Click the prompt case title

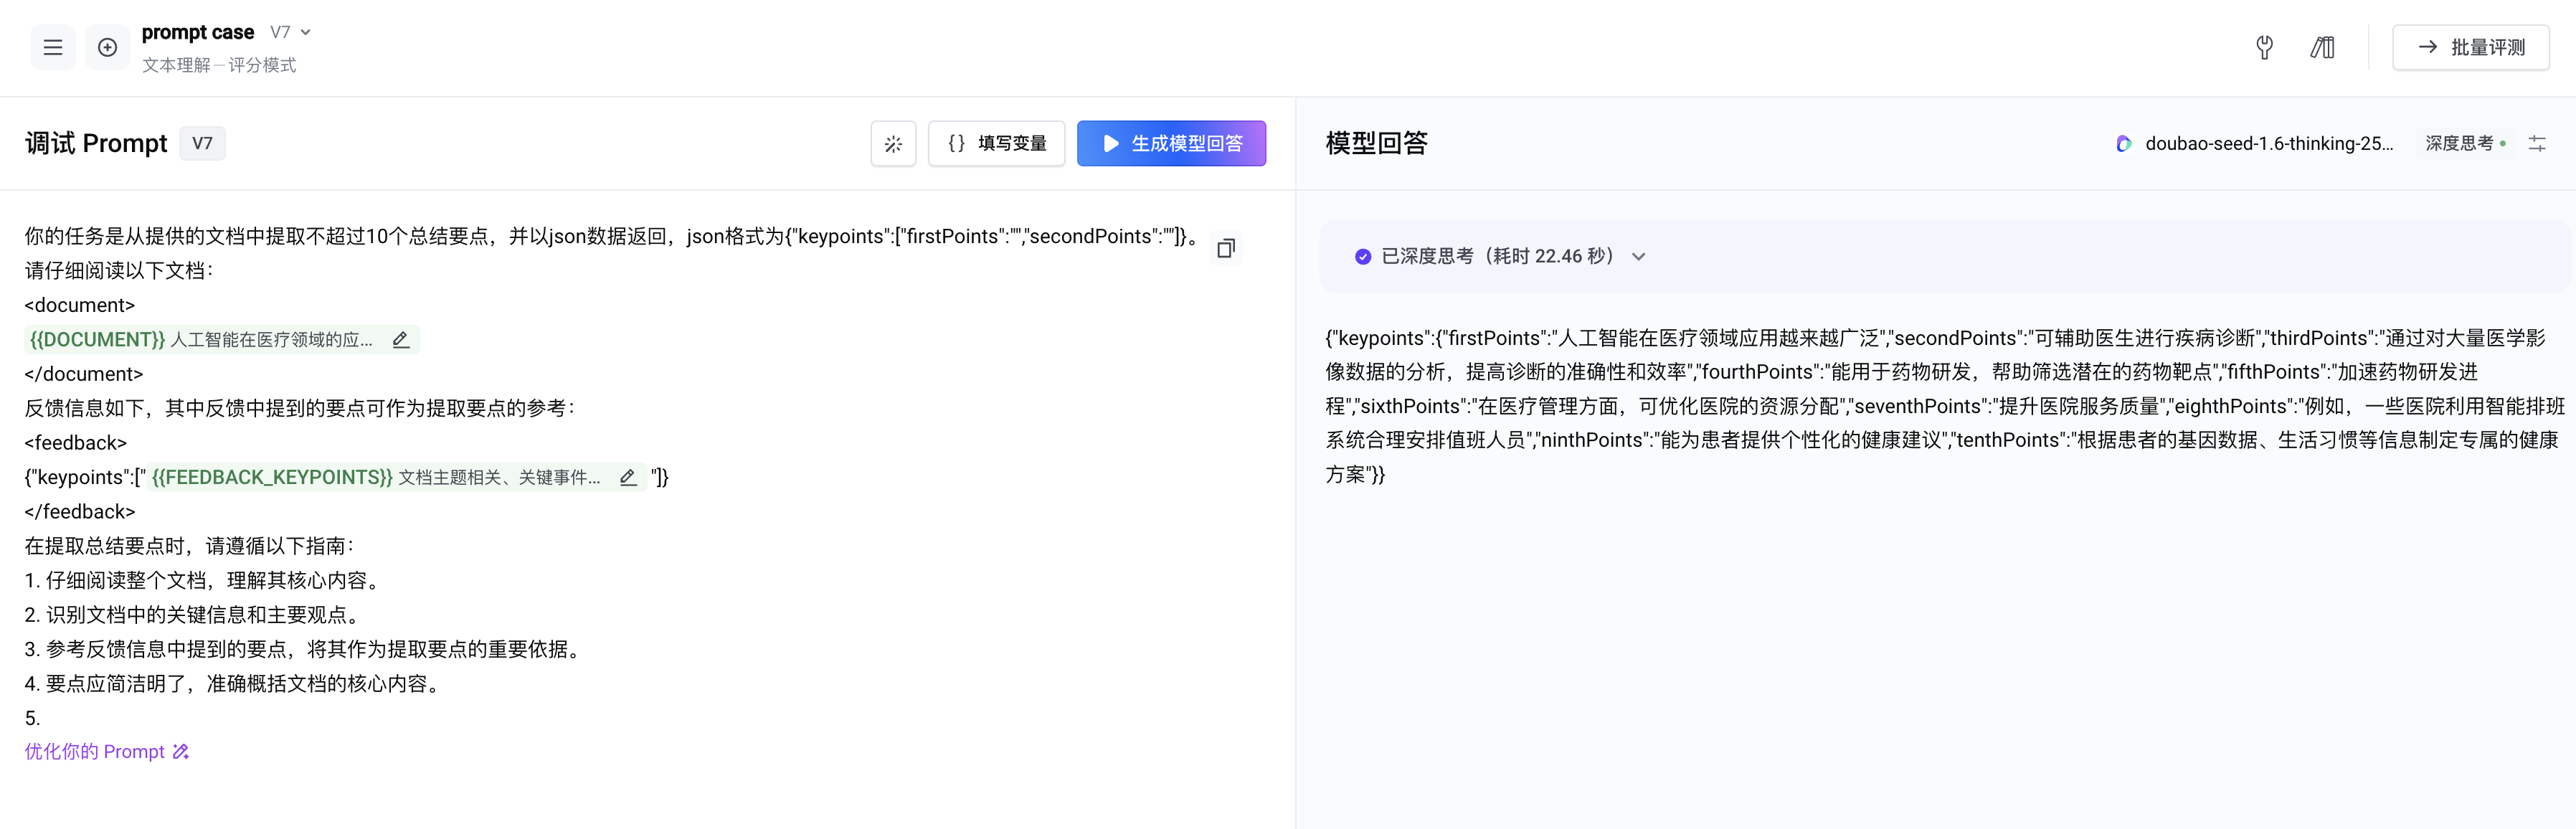(198, 32)
